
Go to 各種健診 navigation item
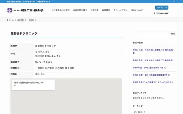click(106, 10)
